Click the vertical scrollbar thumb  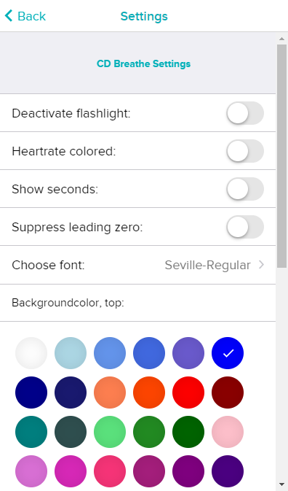pyautogui.click(x=281, y=156)
